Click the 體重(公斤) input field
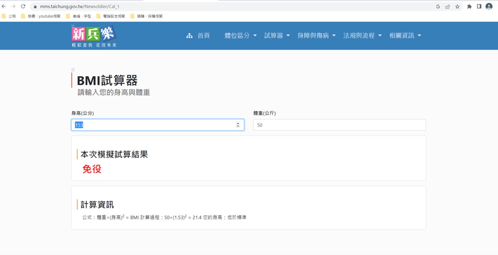Image resolution: width=498 pixels, height=255 pixels. click(x=340, y=125)
